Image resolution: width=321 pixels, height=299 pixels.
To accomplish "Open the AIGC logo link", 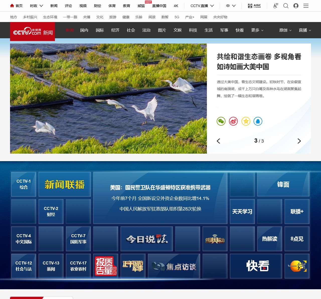I will pos(254,6).
